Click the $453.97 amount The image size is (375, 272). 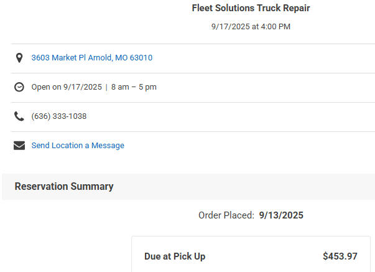(340, 256)
